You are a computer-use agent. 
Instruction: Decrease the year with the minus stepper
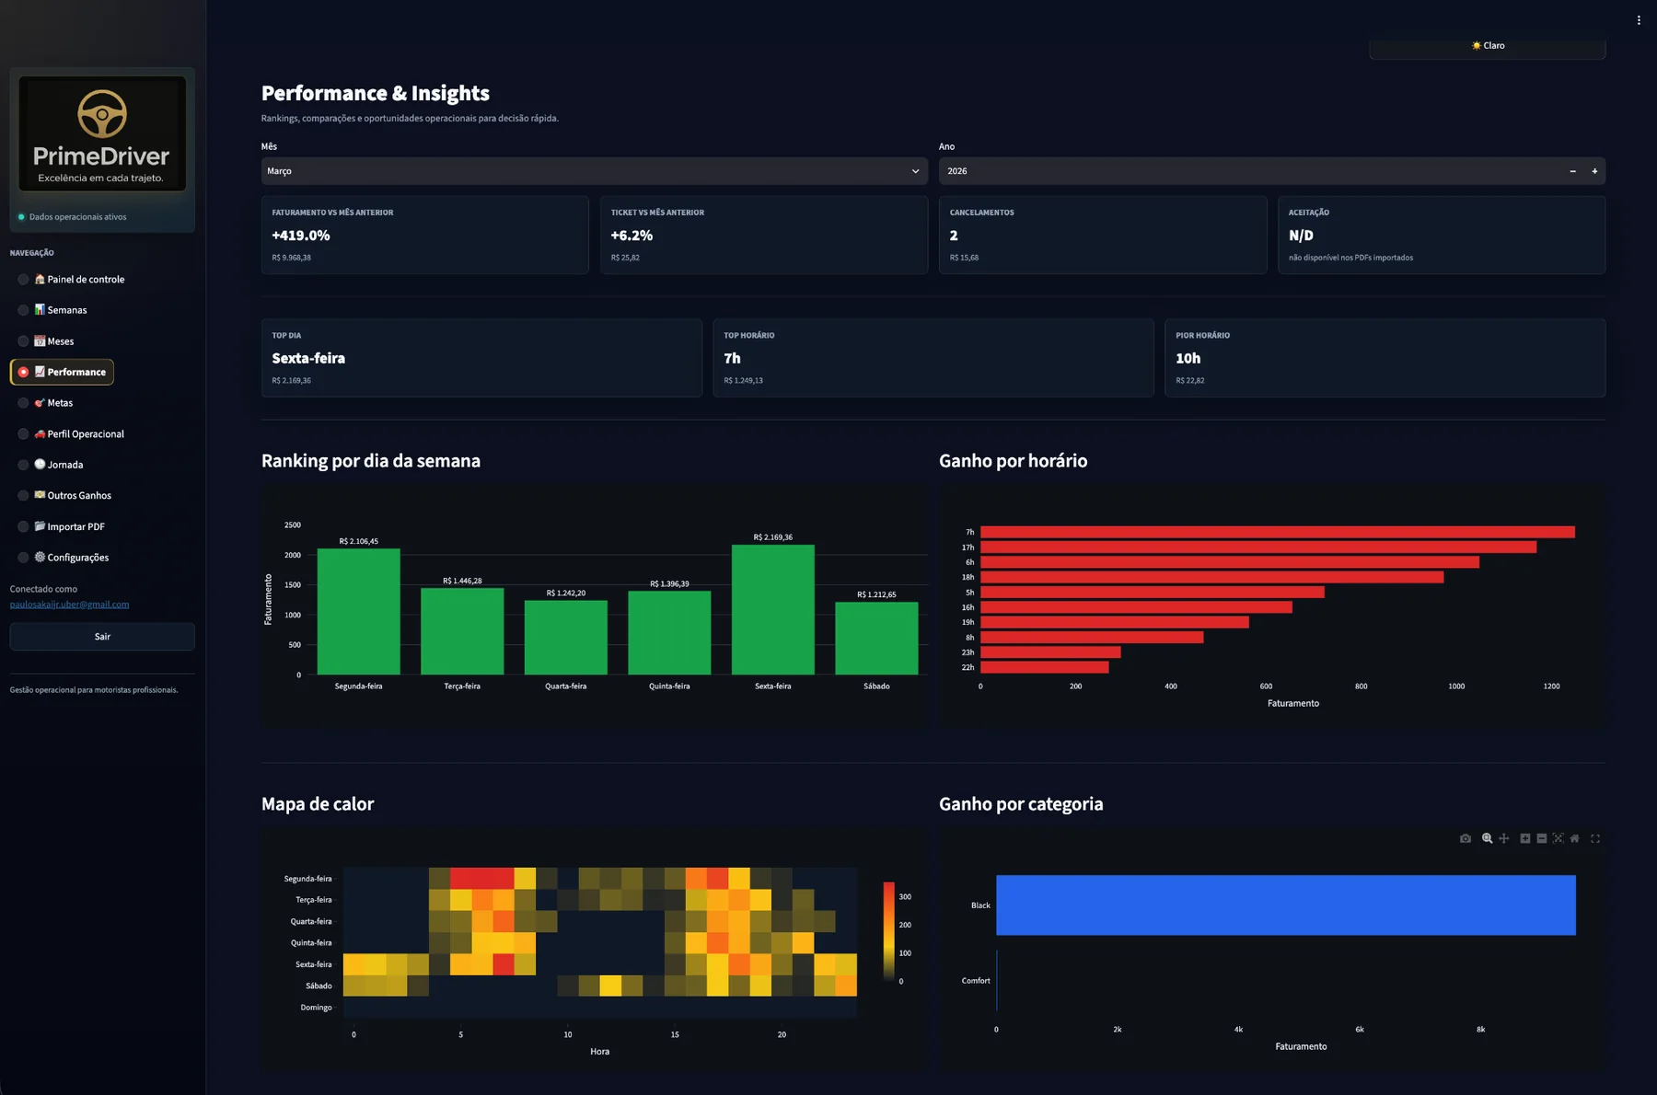[x=1572, y=171]
